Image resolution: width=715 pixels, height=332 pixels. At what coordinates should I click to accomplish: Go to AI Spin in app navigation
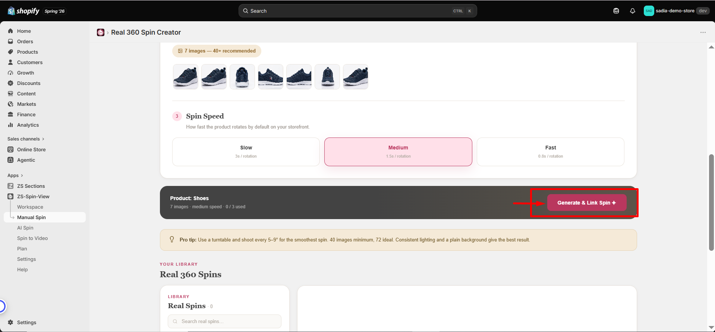pos(25,228)
